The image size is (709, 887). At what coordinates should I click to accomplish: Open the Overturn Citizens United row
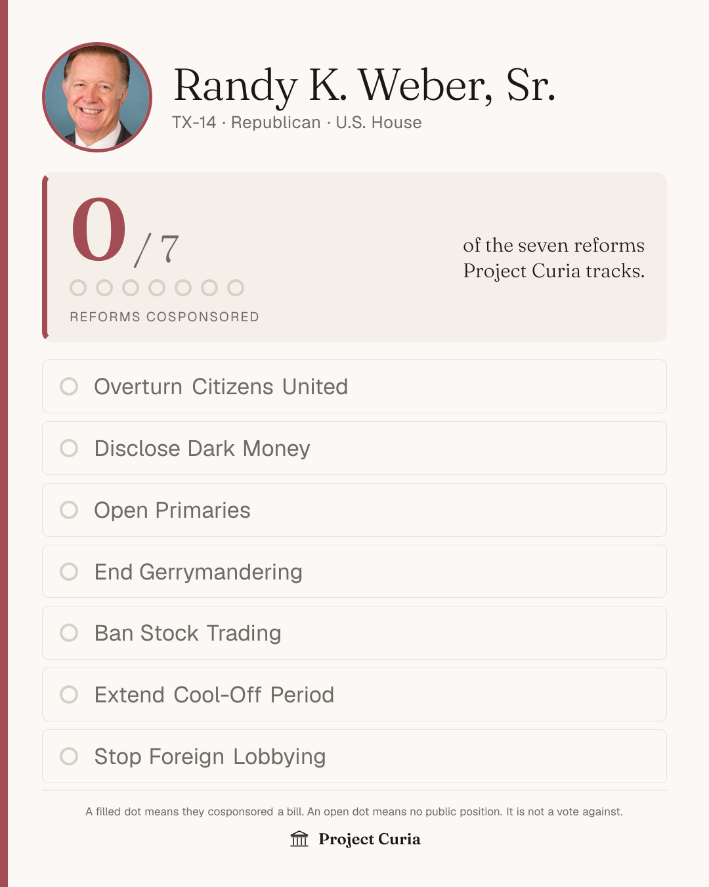354,386
